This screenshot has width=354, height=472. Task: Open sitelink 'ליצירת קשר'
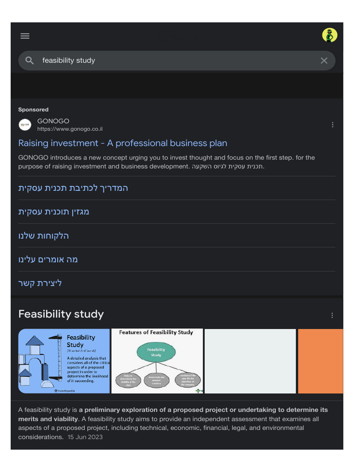(x=40, y=283)
